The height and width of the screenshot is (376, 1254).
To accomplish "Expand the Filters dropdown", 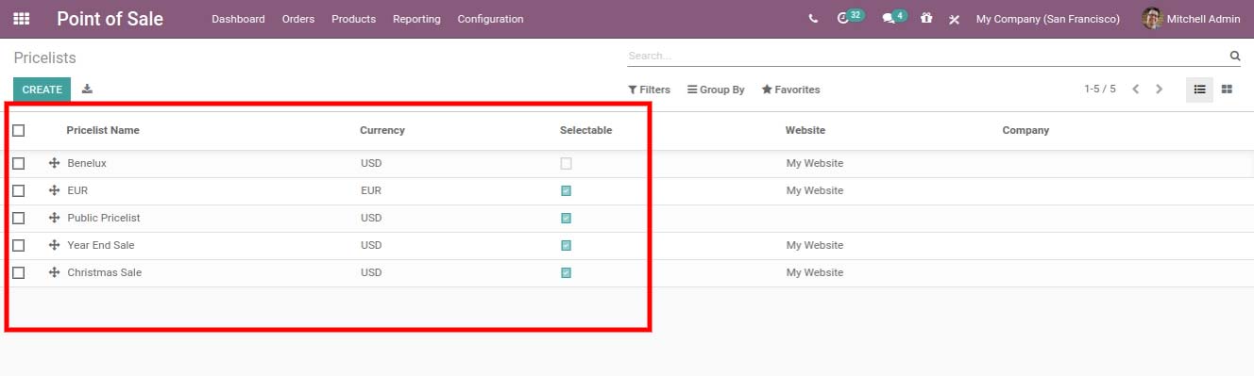I will pos(649,90).
